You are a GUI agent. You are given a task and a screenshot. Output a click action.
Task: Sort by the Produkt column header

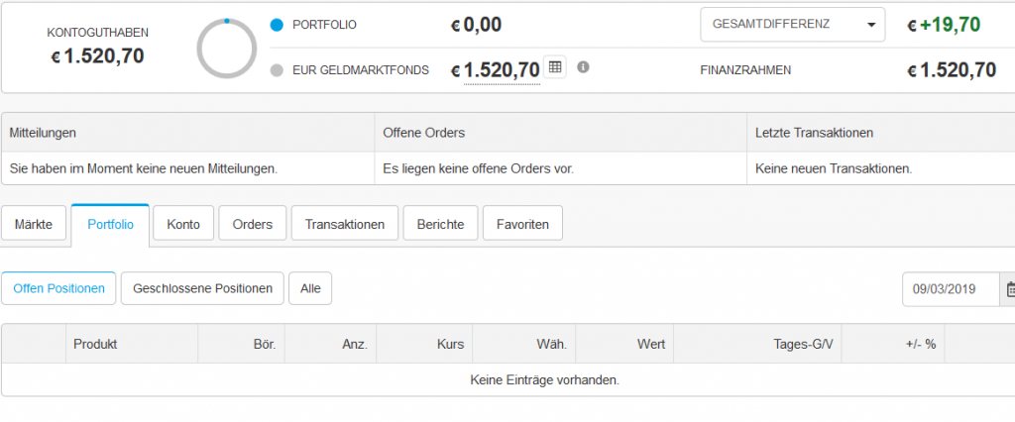pos(96,344)
